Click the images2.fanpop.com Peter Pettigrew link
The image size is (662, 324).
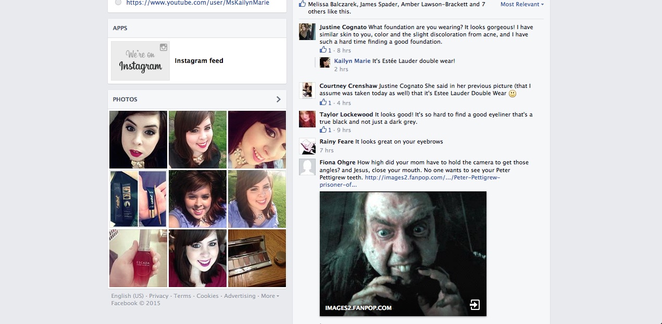point(432,177)
